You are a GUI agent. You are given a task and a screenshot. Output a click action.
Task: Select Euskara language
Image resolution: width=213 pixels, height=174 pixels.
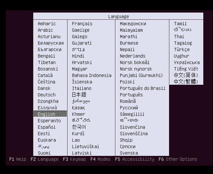click(x=47, y=140)
